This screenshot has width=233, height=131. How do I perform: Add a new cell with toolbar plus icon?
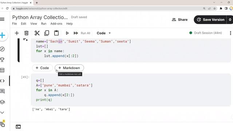click(17, 33)
